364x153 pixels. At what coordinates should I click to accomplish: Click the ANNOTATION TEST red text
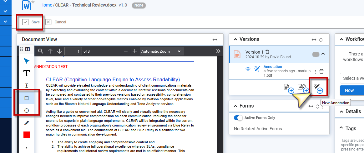pyautogui.click(x=51, y=67)
